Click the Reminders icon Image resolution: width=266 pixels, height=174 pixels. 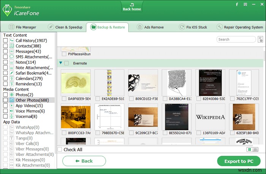11,84
